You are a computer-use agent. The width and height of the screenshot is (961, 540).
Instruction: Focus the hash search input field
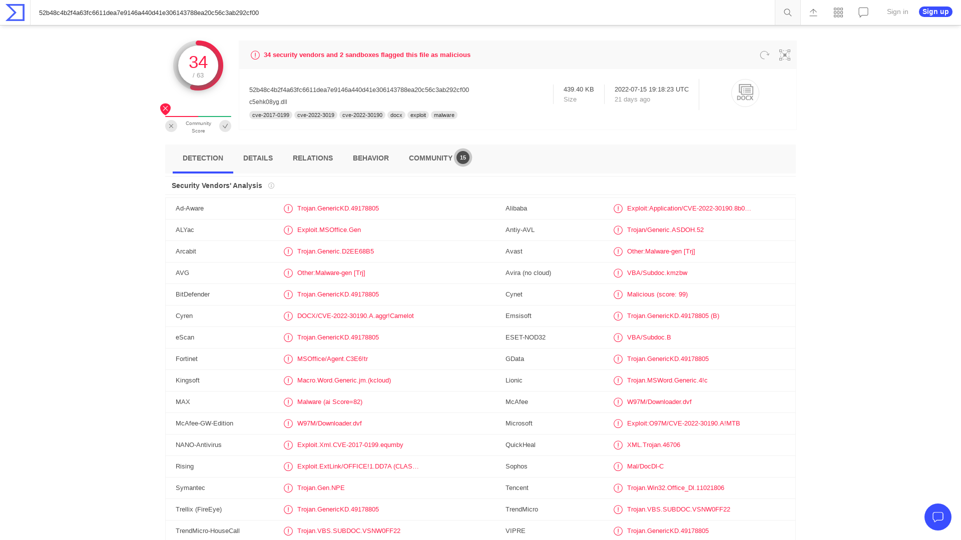click(403, 12)
